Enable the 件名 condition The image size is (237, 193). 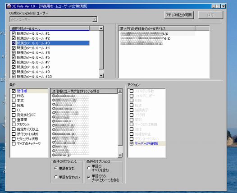click(14, 96)
